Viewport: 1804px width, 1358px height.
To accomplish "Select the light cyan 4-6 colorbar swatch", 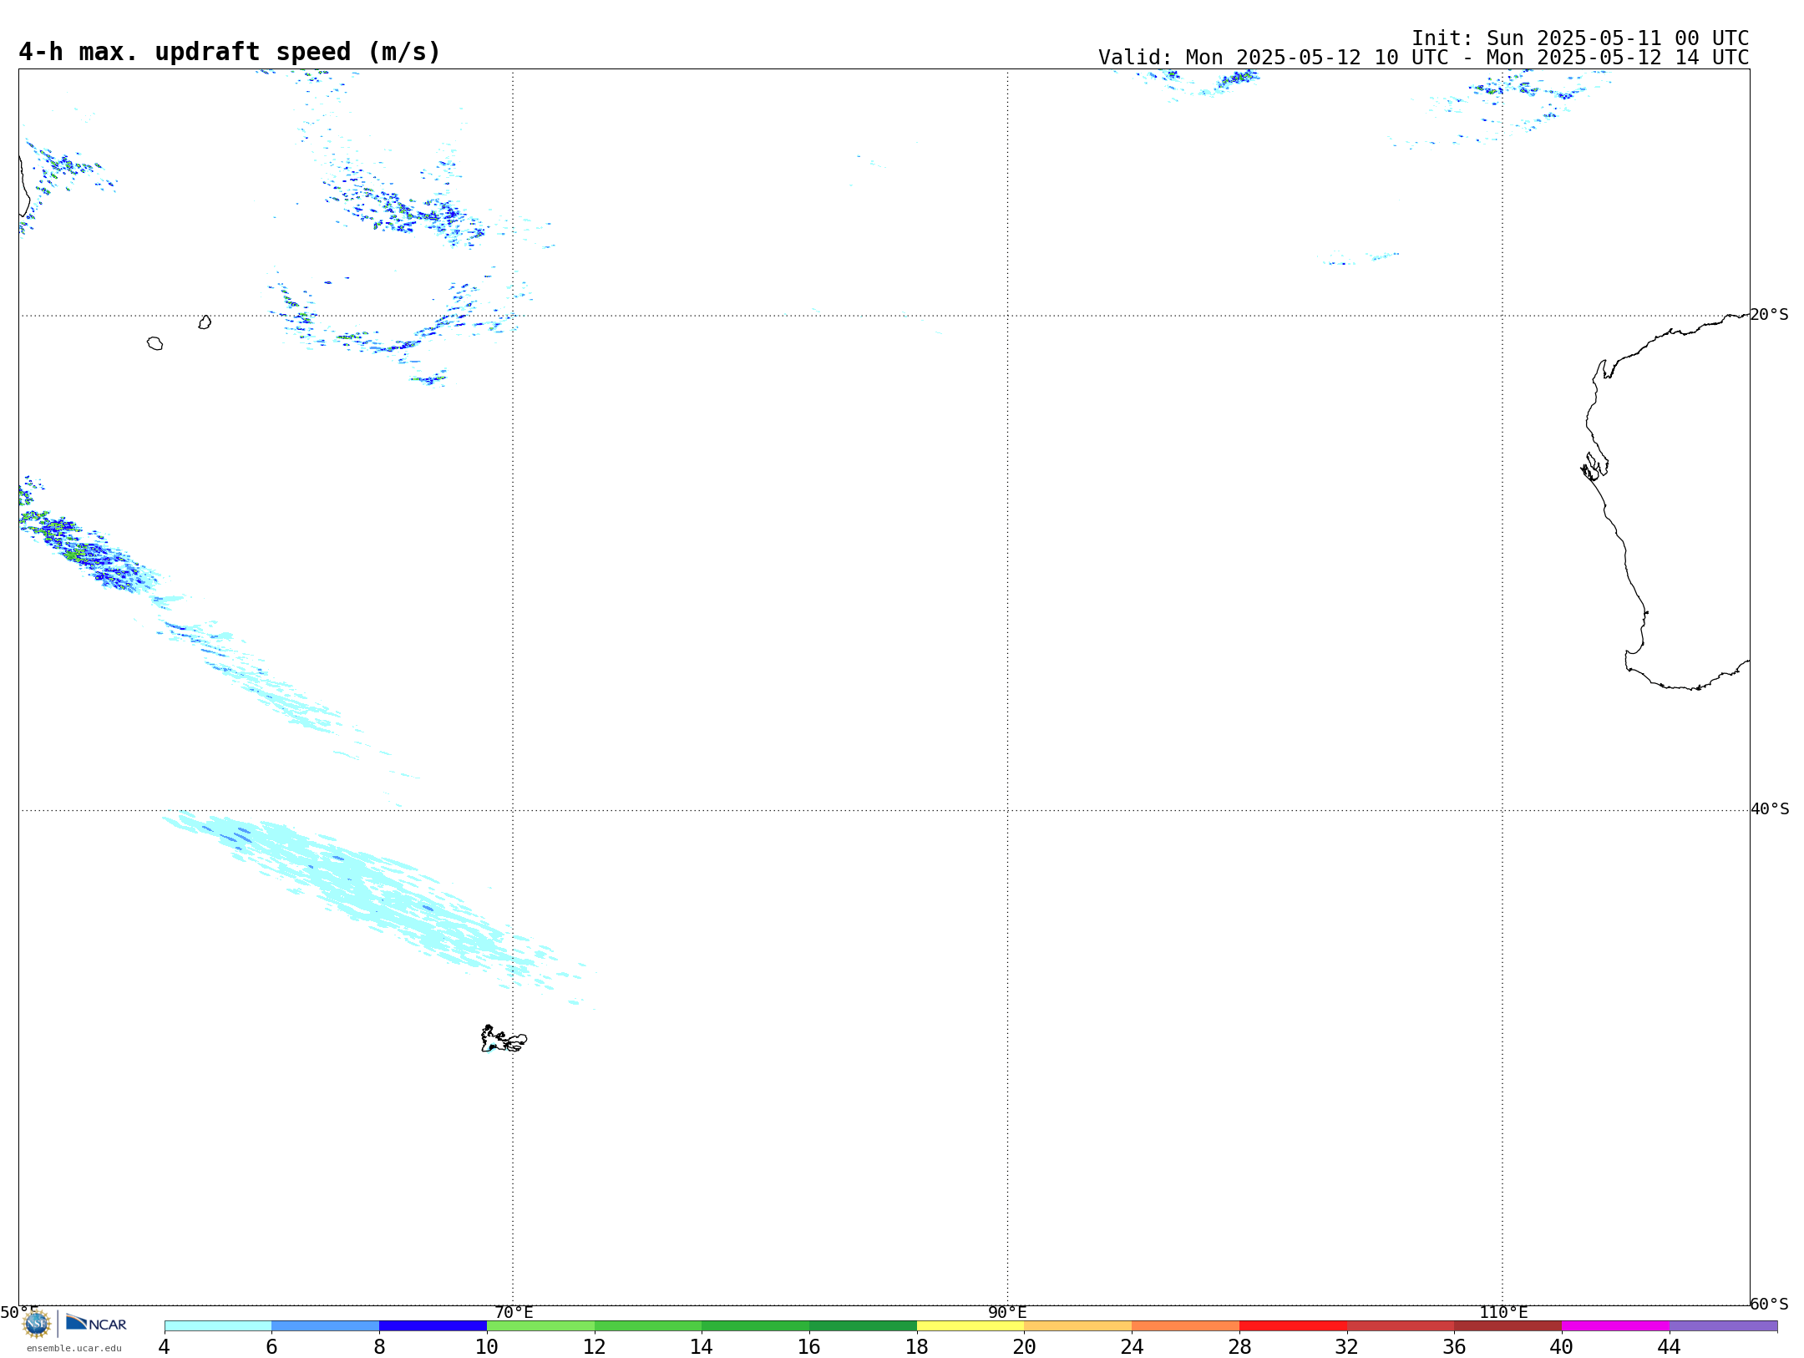I will click(x=218, y=1325).
